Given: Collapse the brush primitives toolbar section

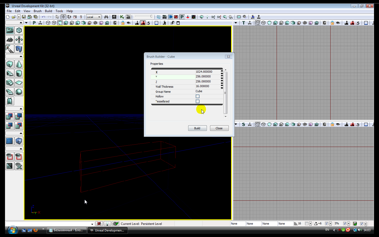Looking at the screenshot, I should tap(21, 57).
